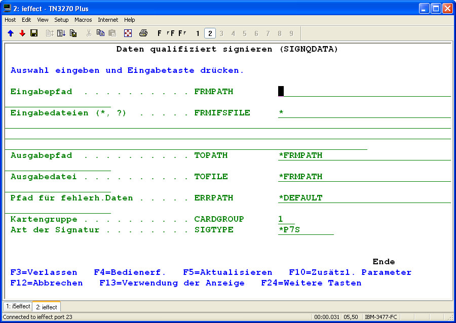Click the FRMPATH Eingabepfad input field
The width and height of the screenshot is (456, 323).
click(x=364, y=92)
